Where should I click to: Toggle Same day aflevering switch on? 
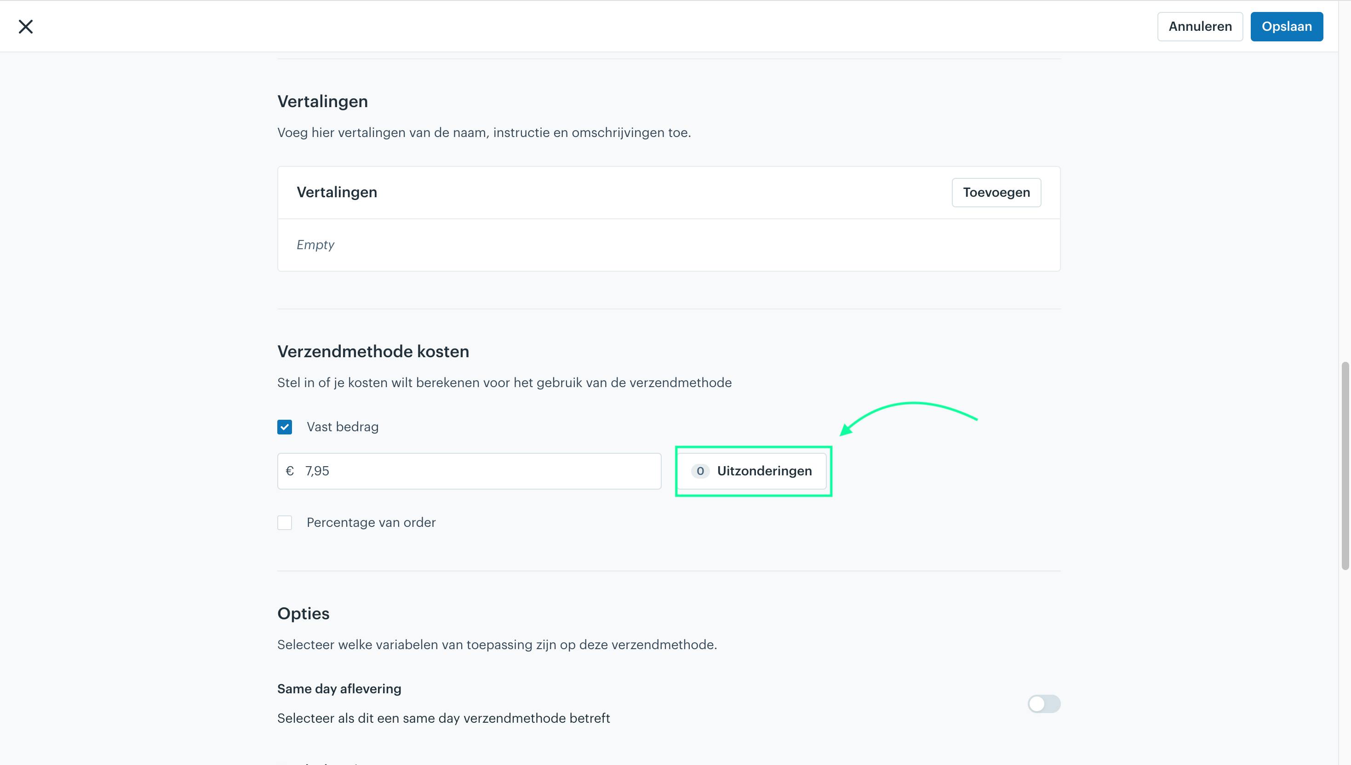(1044, 704)
